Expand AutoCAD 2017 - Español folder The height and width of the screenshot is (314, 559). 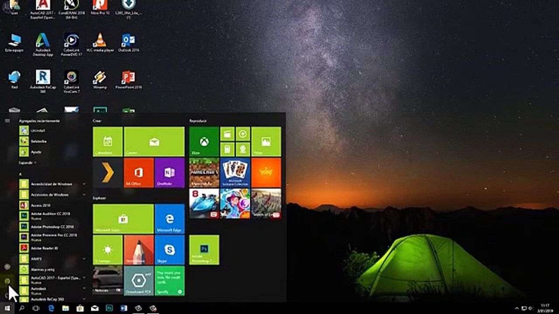tap(52, 280)
